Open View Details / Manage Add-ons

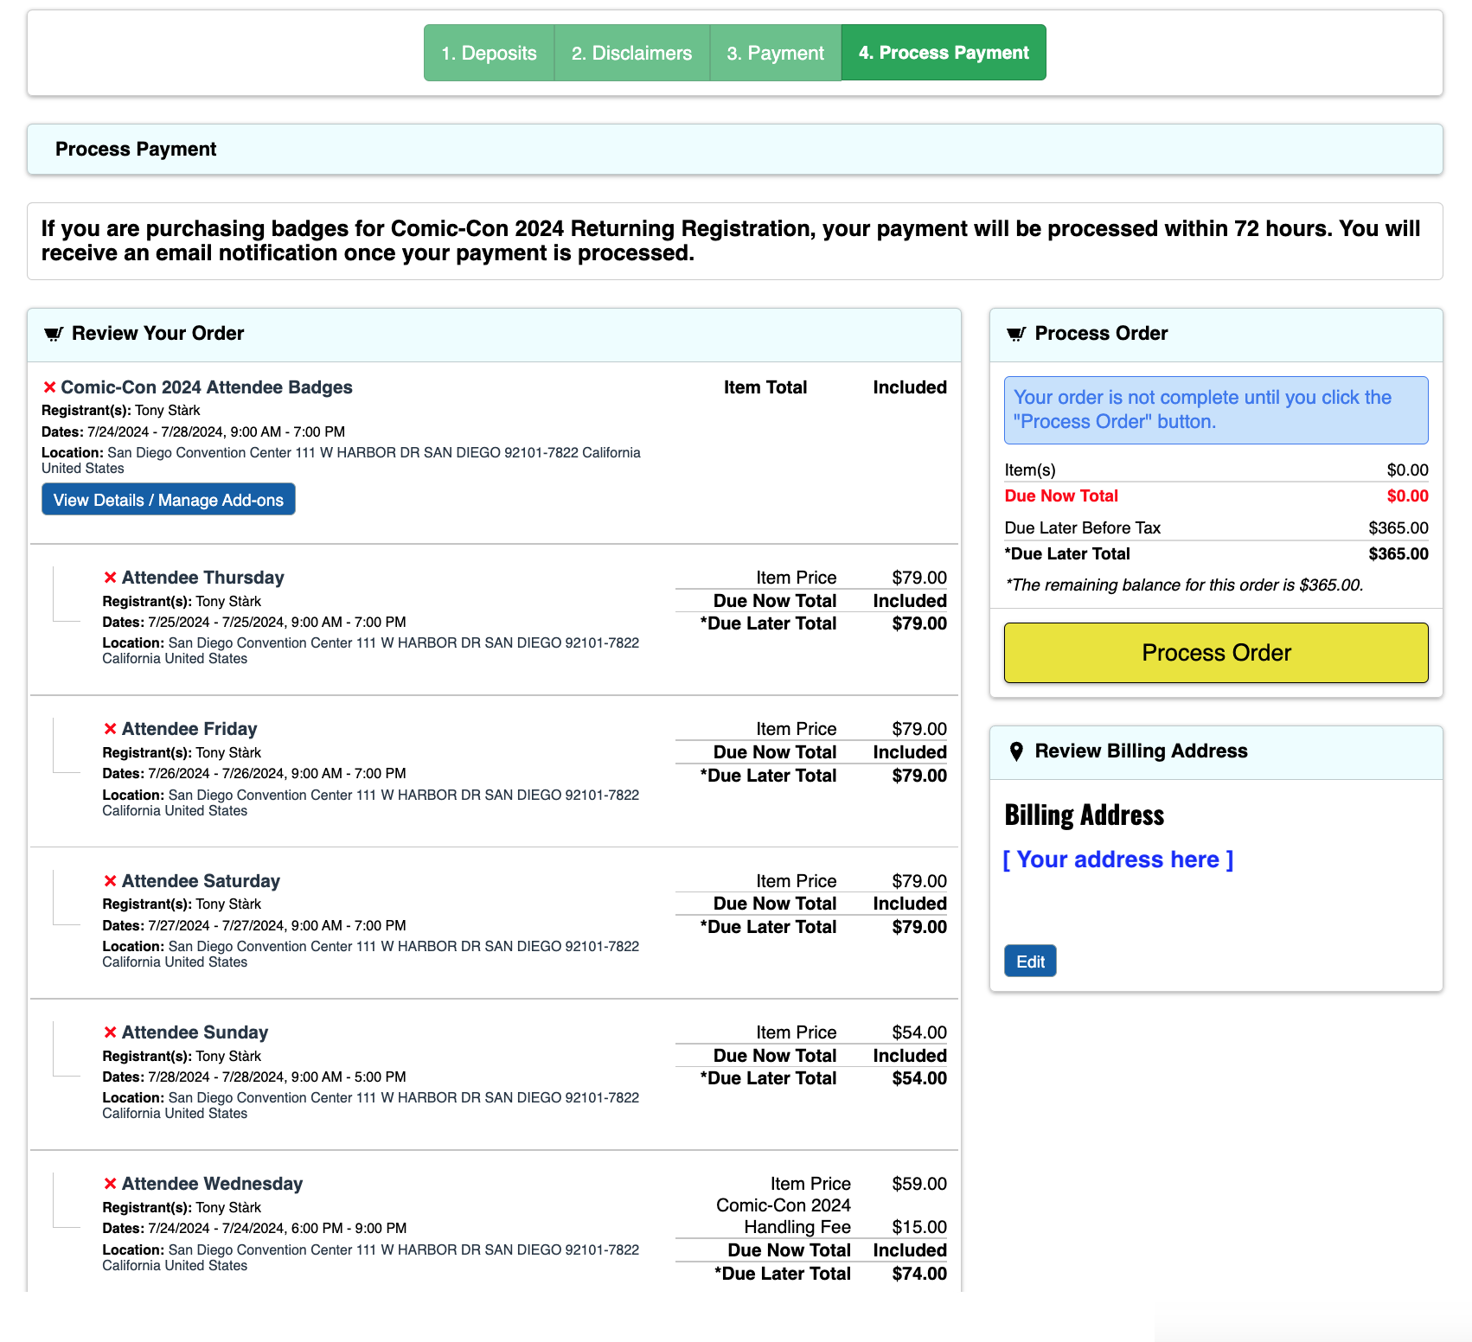click(169, 500)
